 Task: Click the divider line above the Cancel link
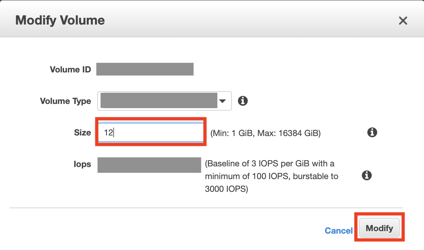tap(207, 208)
